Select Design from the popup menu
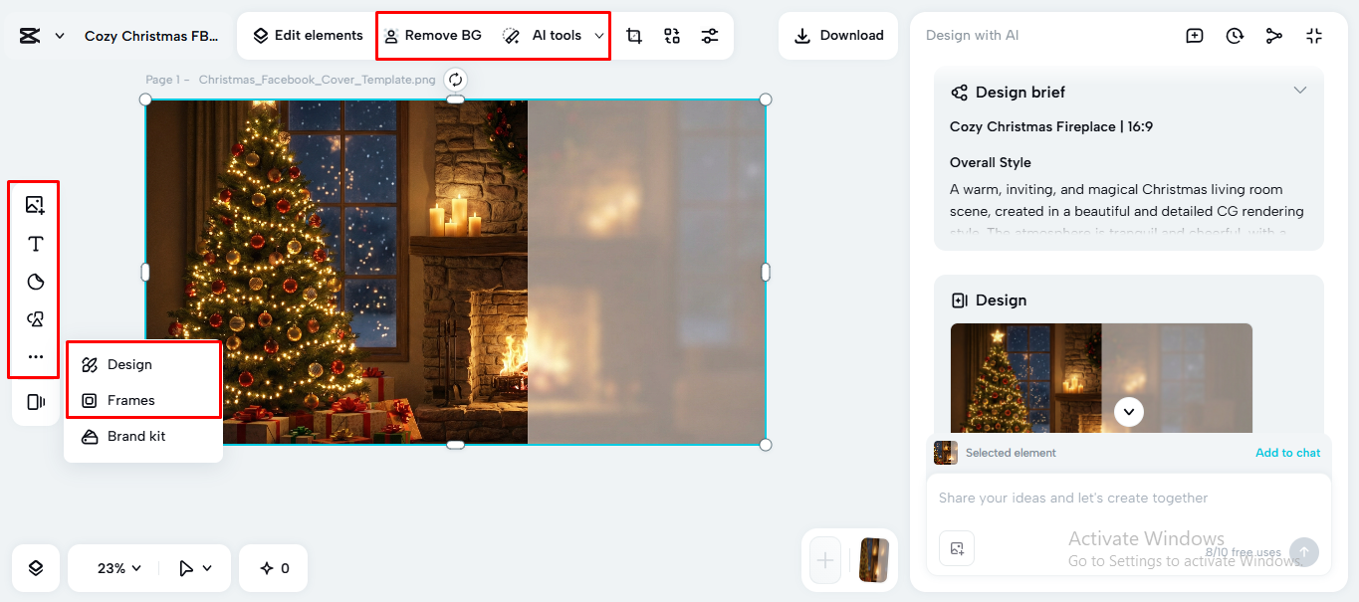The height and width of the screenshot is (602, 1359). [x=129, y=364]
